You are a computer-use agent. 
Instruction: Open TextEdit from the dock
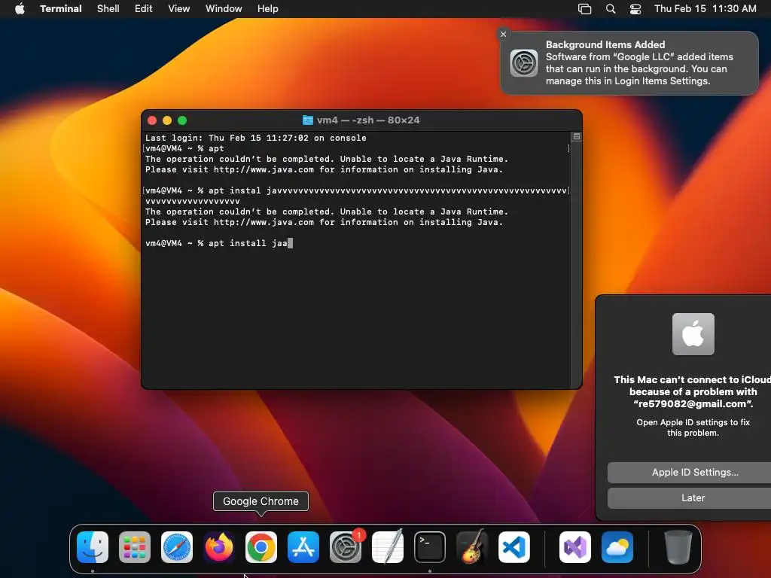coord(388,546)
